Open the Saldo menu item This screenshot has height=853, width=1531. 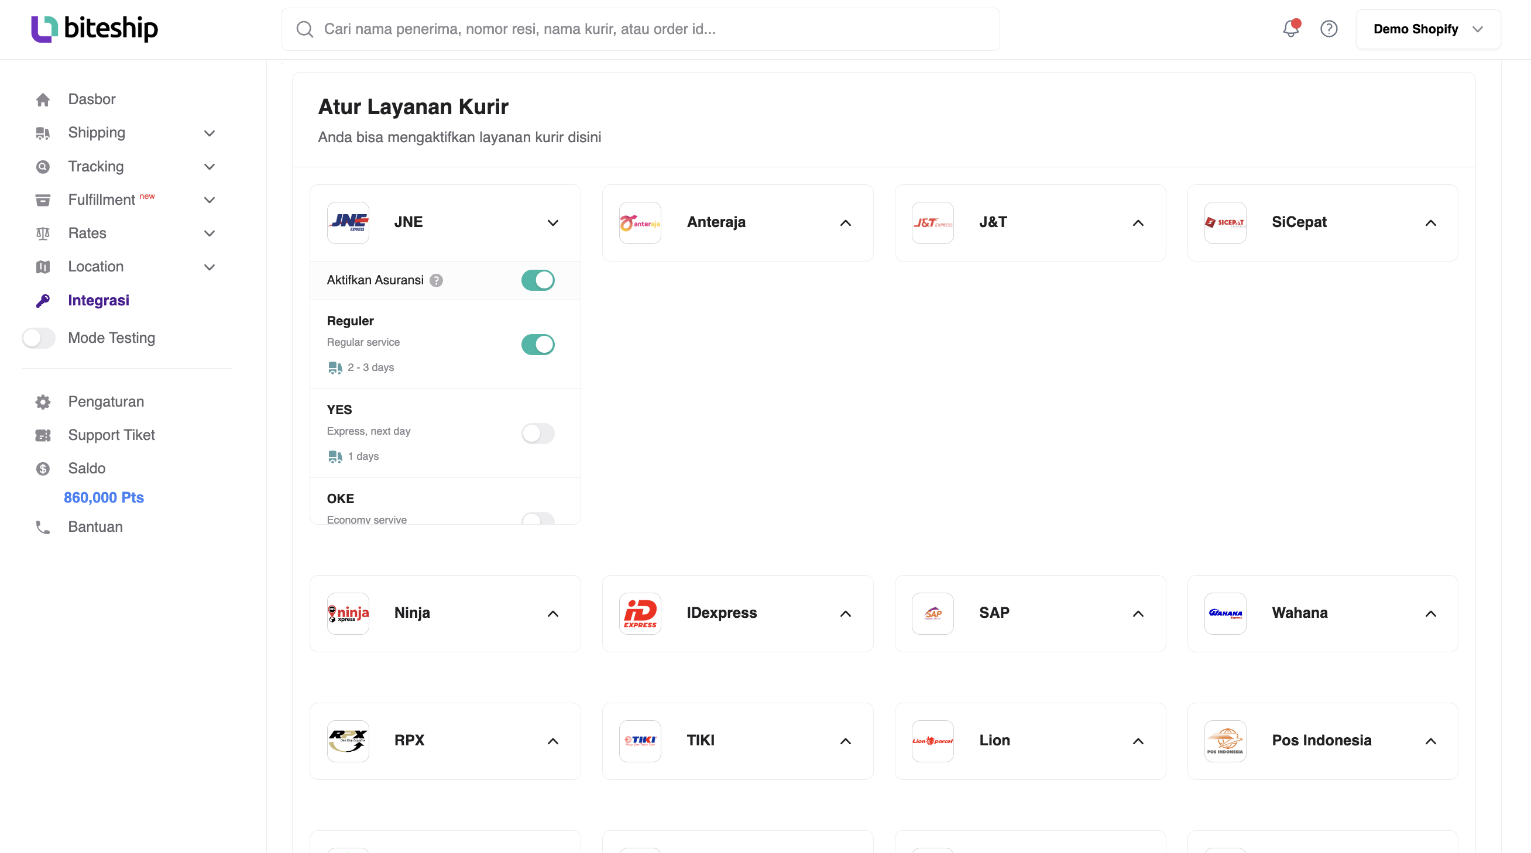(87, 469)
